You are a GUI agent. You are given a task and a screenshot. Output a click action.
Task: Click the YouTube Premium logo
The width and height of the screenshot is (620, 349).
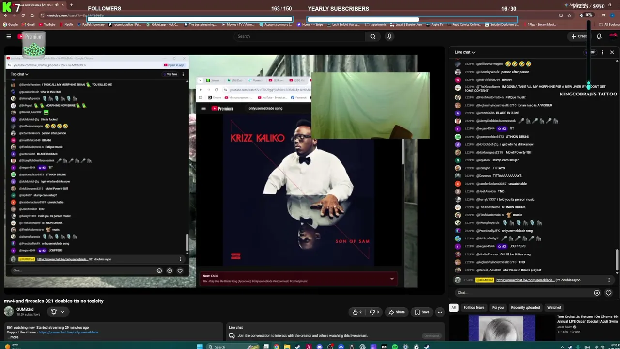(x=31, y=36)
